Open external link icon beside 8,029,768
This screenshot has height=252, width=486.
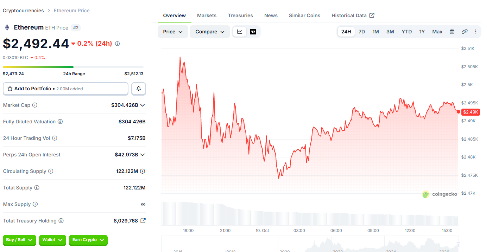tap(143, 221)
